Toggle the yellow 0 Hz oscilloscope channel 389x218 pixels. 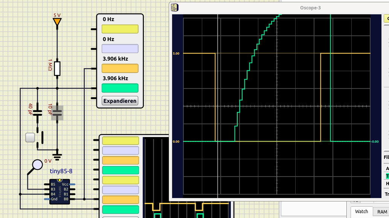coord(120,29)
